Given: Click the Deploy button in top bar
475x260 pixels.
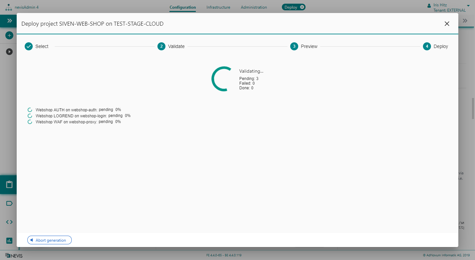Looking at the screenshot, I should click(294, 7).
